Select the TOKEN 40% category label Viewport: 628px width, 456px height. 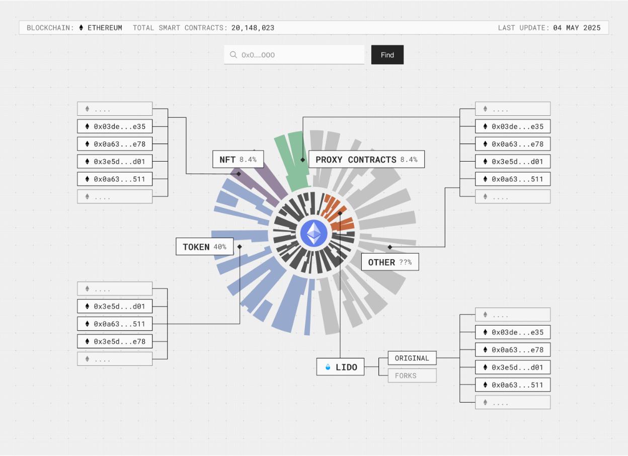pyautogui.click(x=205, y=247)
